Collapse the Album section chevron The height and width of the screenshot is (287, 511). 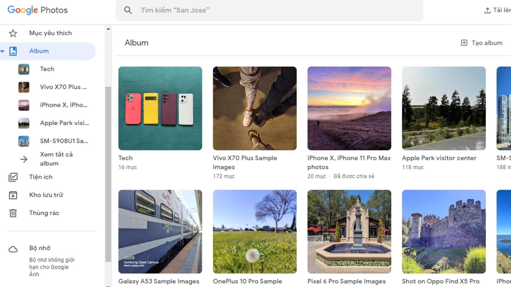[3, 51]
